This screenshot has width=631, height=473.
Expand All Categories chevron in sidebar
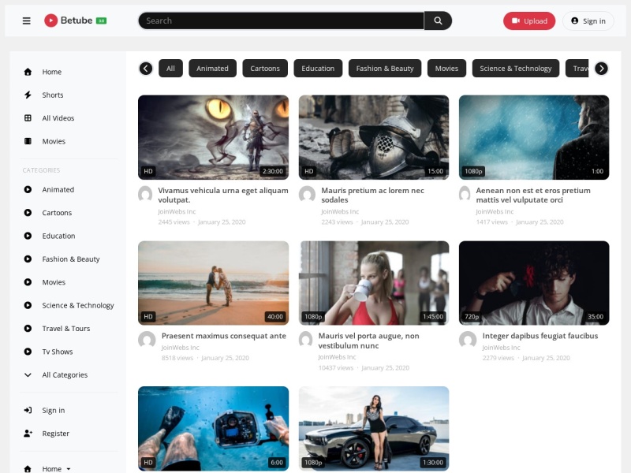[28, 375]
